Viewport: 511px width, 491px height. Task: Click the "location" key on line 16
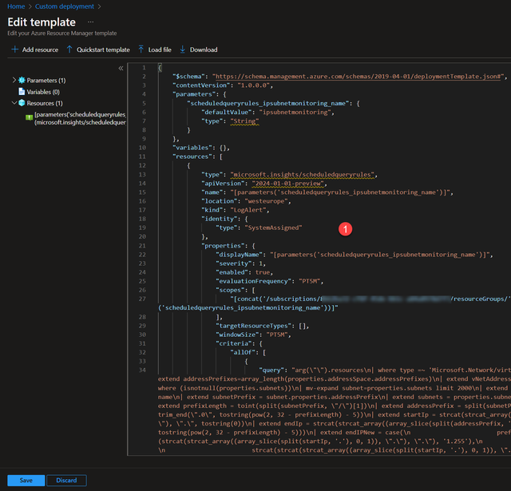pos(220,201)
